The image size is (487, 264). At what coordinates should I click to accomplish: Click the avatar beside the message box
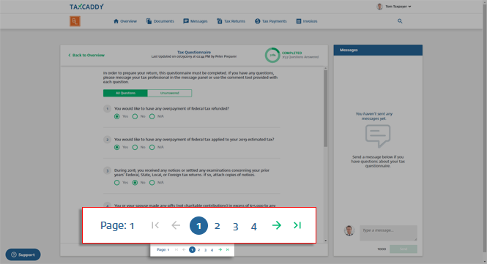click(x=349, y=230)
